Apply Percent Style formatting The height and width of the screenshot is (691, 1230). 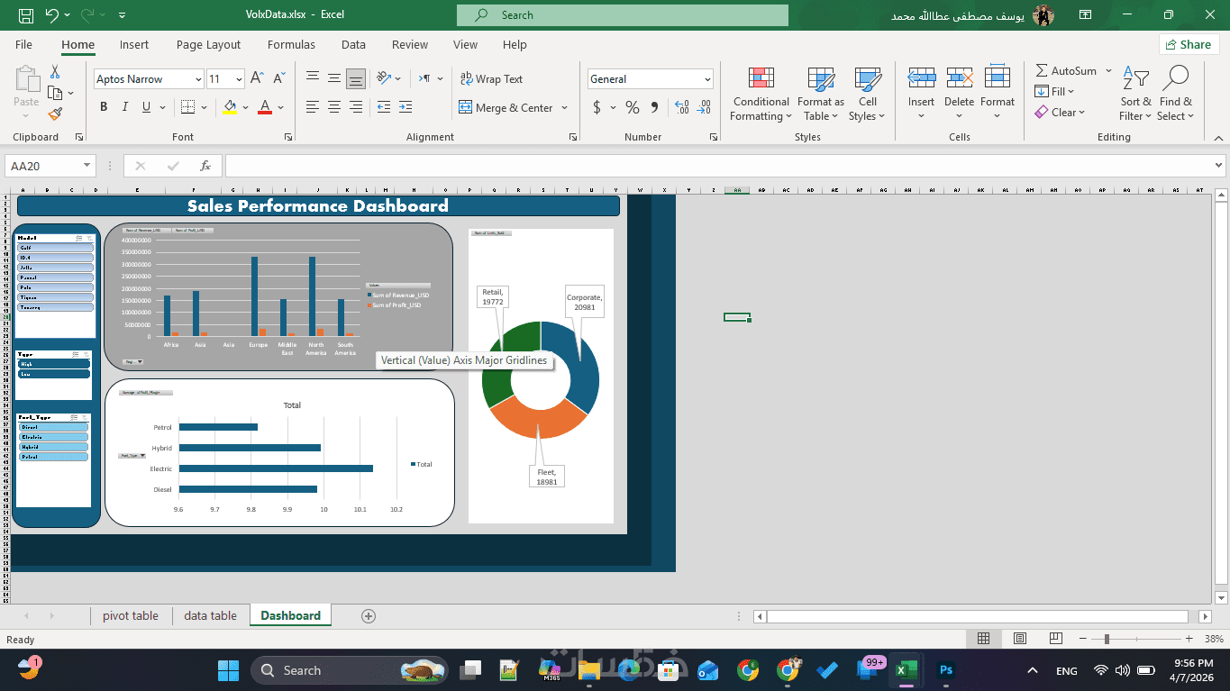pyautogui.click(x=633, y=107)
